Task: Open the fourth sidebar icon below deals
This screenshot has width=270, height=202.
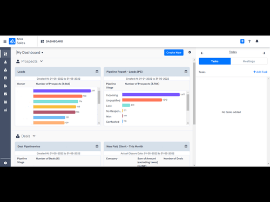Action: coord(5,78)
